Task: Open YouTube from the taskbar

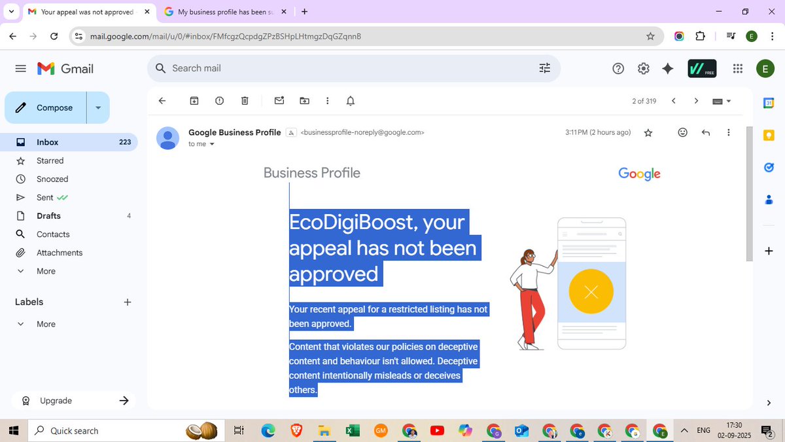Action: pos(437,430)
